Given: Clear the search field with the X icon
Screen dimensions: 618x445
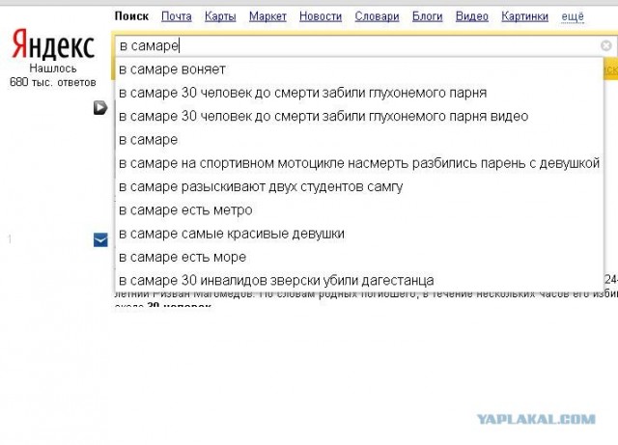Looking at the screenshot, I should (x=606, y=45).
